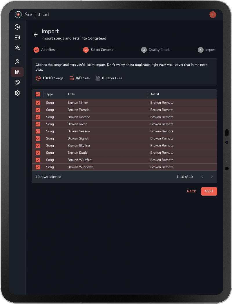This screenshot has height=304, width=232.
Task: Uncheck the Broken Skyline row
Action: 38,146
